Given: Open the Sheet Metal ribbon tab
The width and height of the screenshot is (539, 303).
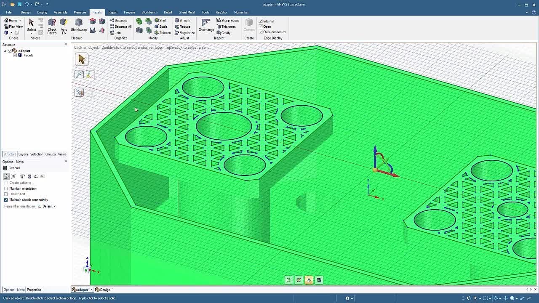Looking at the screenshot, I should click(187, 12).
